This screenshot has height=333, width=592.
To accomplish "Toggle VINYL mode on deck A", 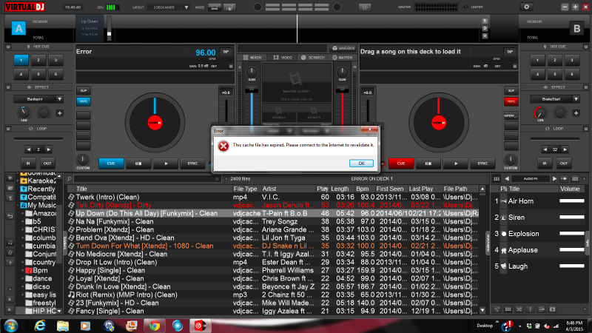I will (84, 101).
